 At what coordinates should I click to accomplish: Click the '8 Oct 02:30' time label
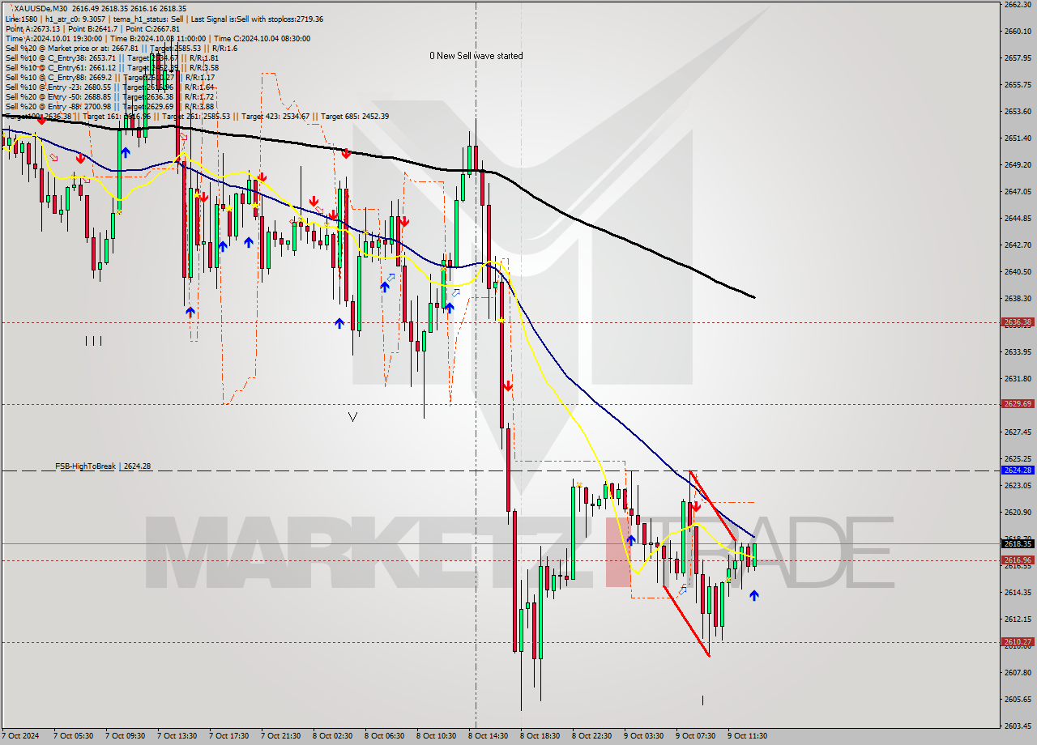tap(332, 736)
